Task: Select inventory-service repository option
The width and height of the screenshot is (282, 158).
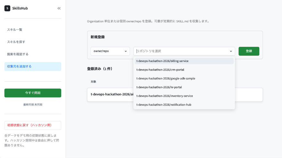Action: [x=184, y=96]
